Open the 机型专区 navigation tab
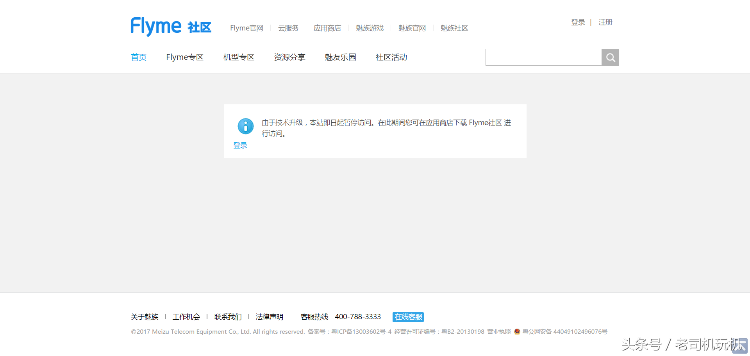Image resolution: width=750 pixels, height=356 pixels. [x=239, y=57]
